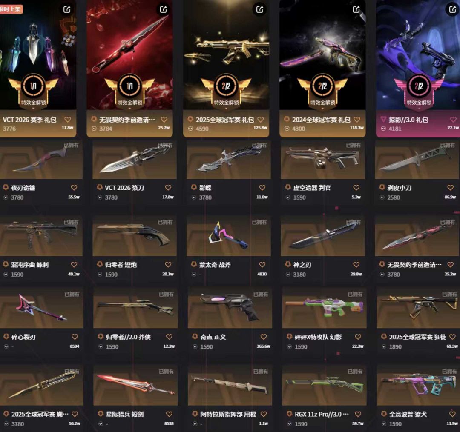The image size is (460, 432).
Task: Expand the pink 2/2 badge on 掠影//3.0 card
Action: (419, 92)
